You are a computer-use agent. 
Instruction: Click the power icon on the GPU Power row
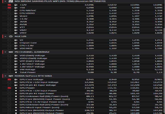click(x=16, y=88)
